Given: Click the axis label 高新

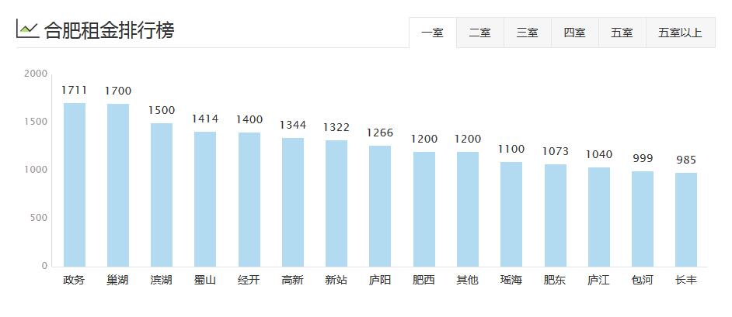Looking at the screenshot, I should click(x=293, y=281).
